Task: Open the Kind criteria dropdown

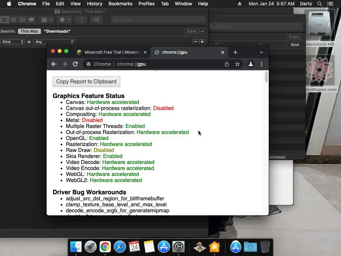Action: click(x=13, y=42)
